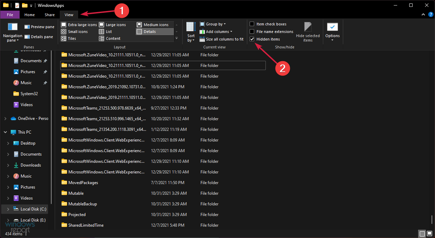This screenshot has width=435, height=238.
Task: Enable Item check boxes
Action: [x=252, y=24]
